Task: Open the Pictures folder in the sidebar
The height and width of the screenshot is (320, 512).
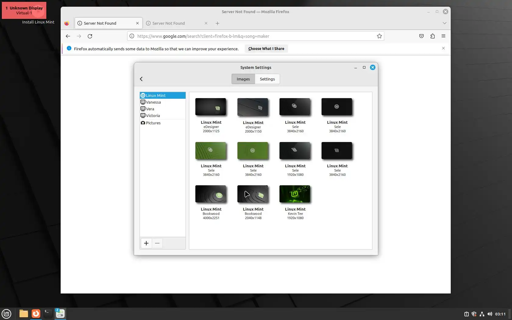Action: [x=163, y=123]
